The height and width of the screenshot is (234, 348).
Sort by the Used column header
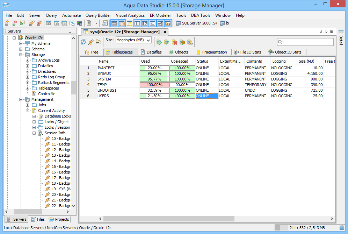154,61
